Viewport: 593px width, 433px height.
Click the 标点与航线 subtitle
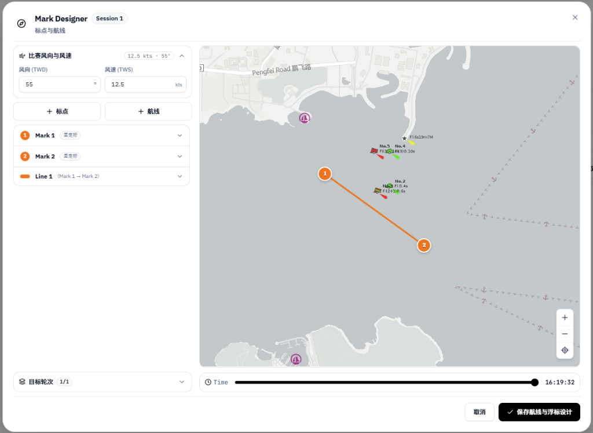(x=50, y=30)
